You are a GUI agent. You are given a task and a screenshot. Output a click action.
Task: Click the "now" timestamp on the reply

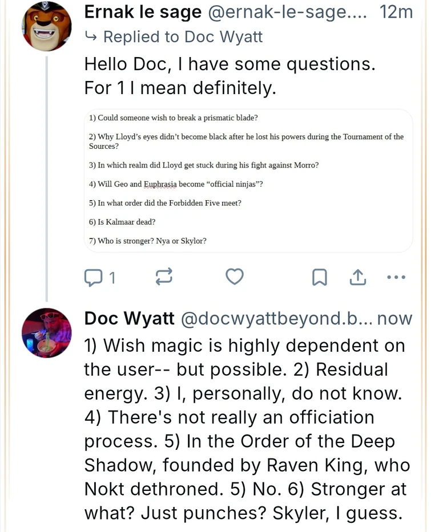pyautogui.click(x=394, y=318)
